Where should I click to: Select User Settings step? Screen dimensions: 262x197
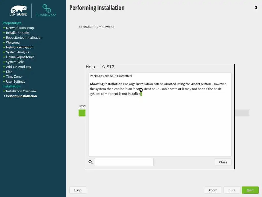16,81
